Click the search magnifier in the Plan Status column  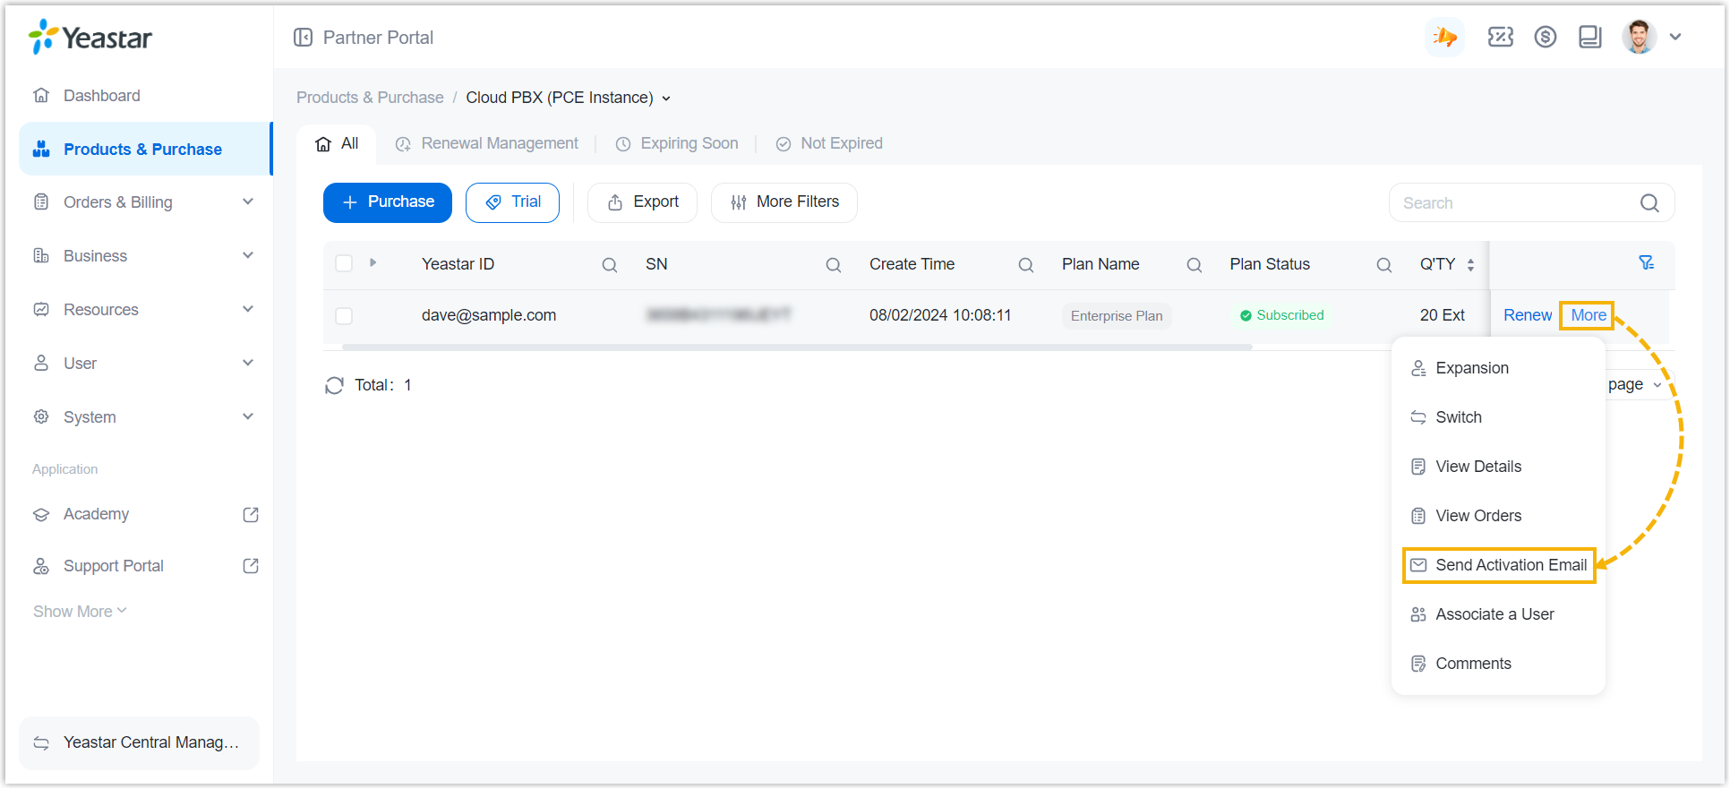tap(1383, 265)
